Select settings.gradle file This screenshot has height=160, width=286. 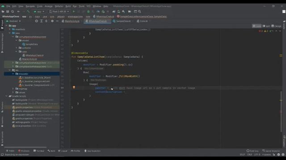tap(30, 122)
